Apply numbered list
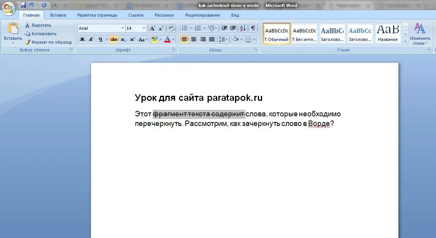This screenshot has height=238, width=436. pyautogui.click(x=198, y=28)
